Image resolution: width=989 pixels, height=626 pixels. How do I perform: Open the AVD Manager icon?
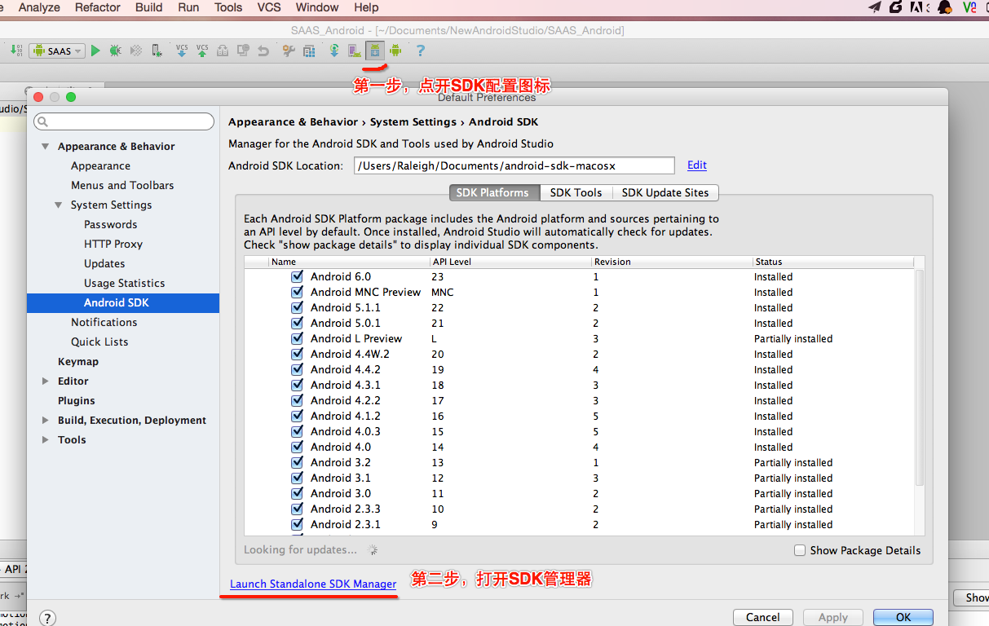click(355, 51)
